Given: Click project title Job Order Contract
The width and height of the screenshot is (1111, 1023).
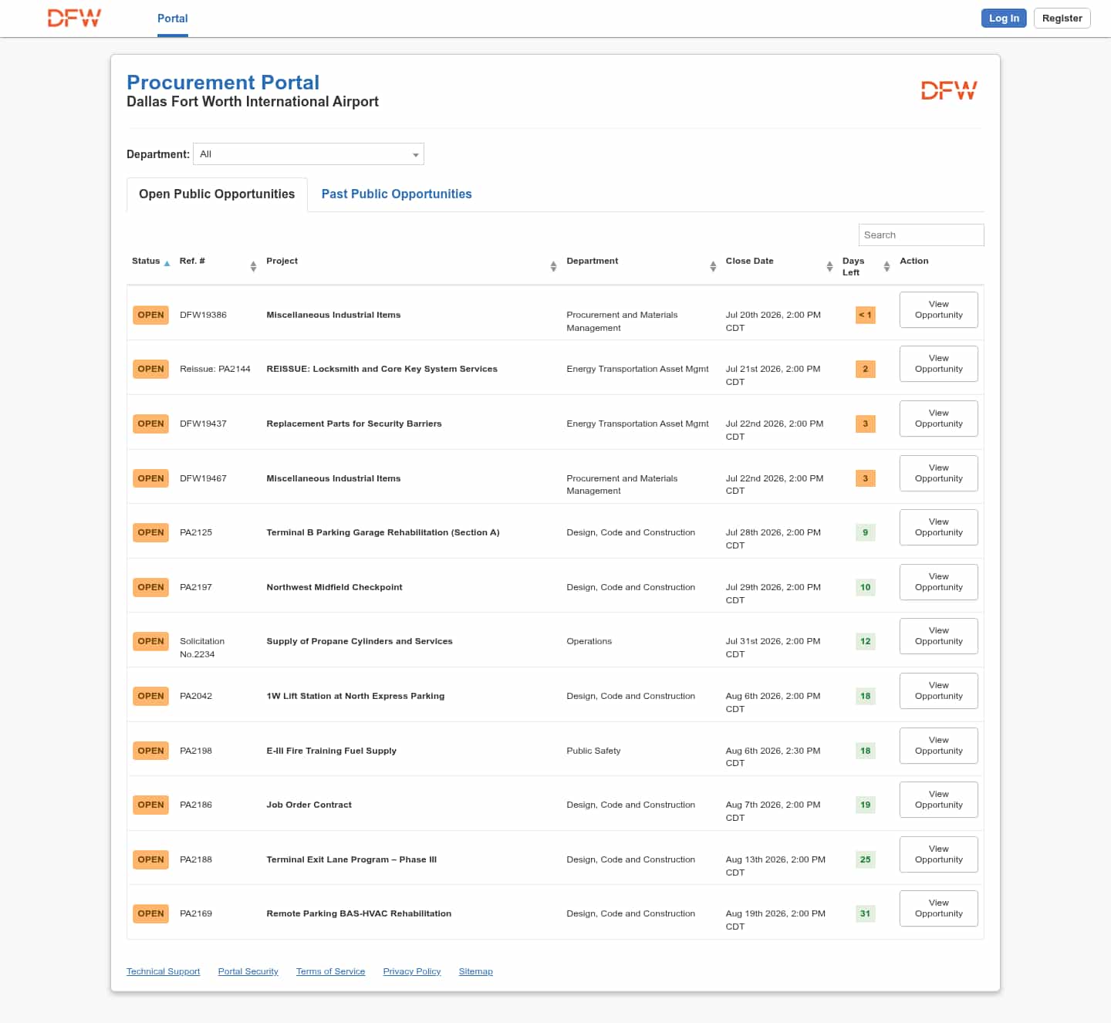Looking at the screenshot, I should [x=309, y=805].
